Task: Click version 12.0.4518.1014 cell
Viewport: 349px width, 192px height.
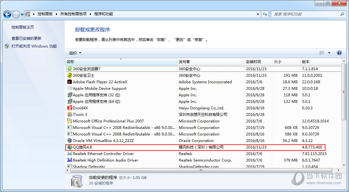Action: 315,121
